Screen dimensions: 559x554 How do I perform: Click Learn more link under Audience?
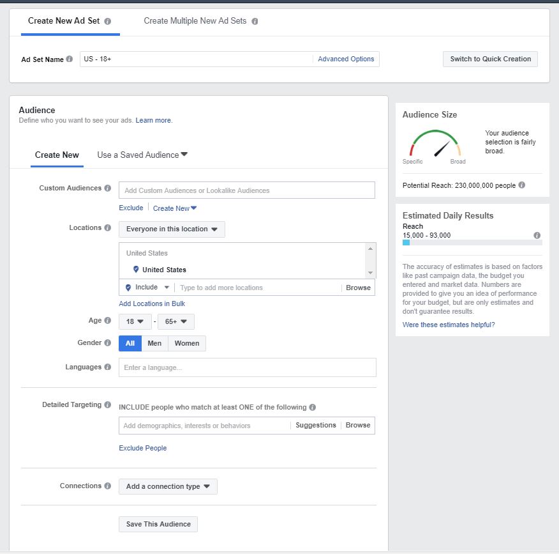(x=153, y=120)
